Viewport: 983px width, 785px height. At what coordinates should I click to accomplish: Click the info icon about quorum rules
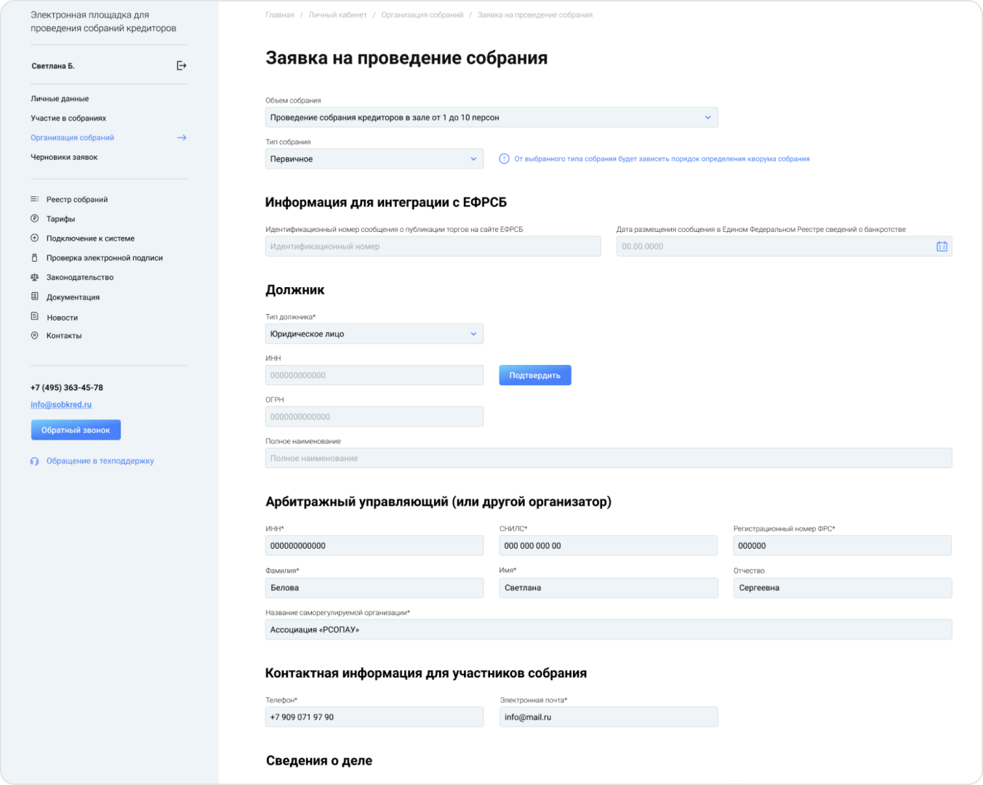(x=504, y=158)
